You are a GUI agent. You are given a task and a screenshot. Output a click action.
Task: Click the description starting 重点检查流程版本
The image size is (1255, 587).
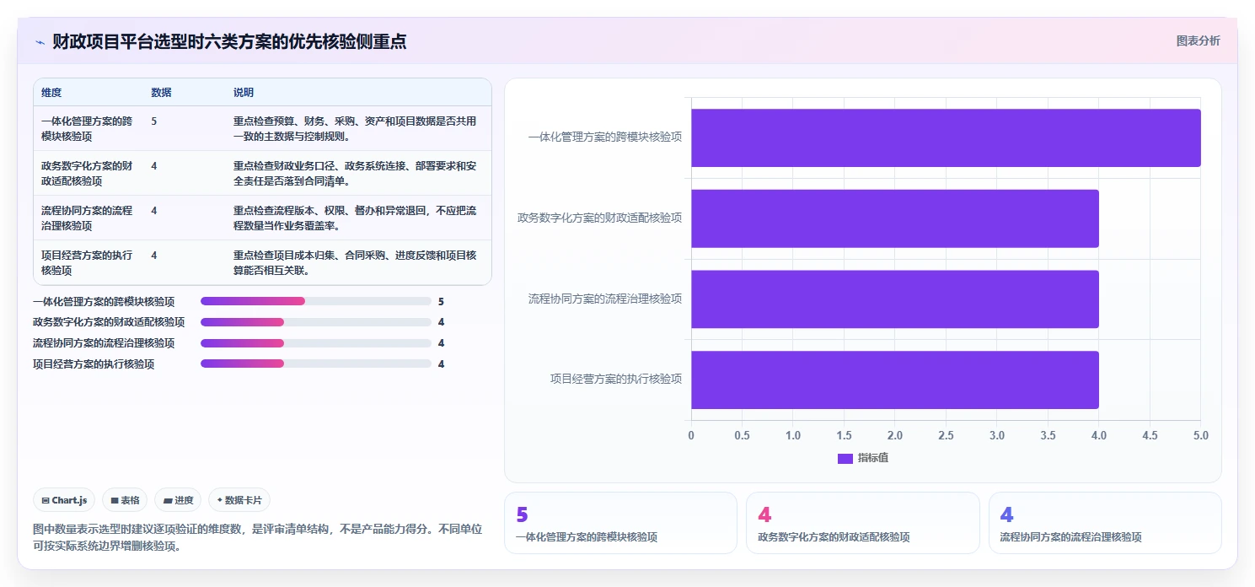355,218
